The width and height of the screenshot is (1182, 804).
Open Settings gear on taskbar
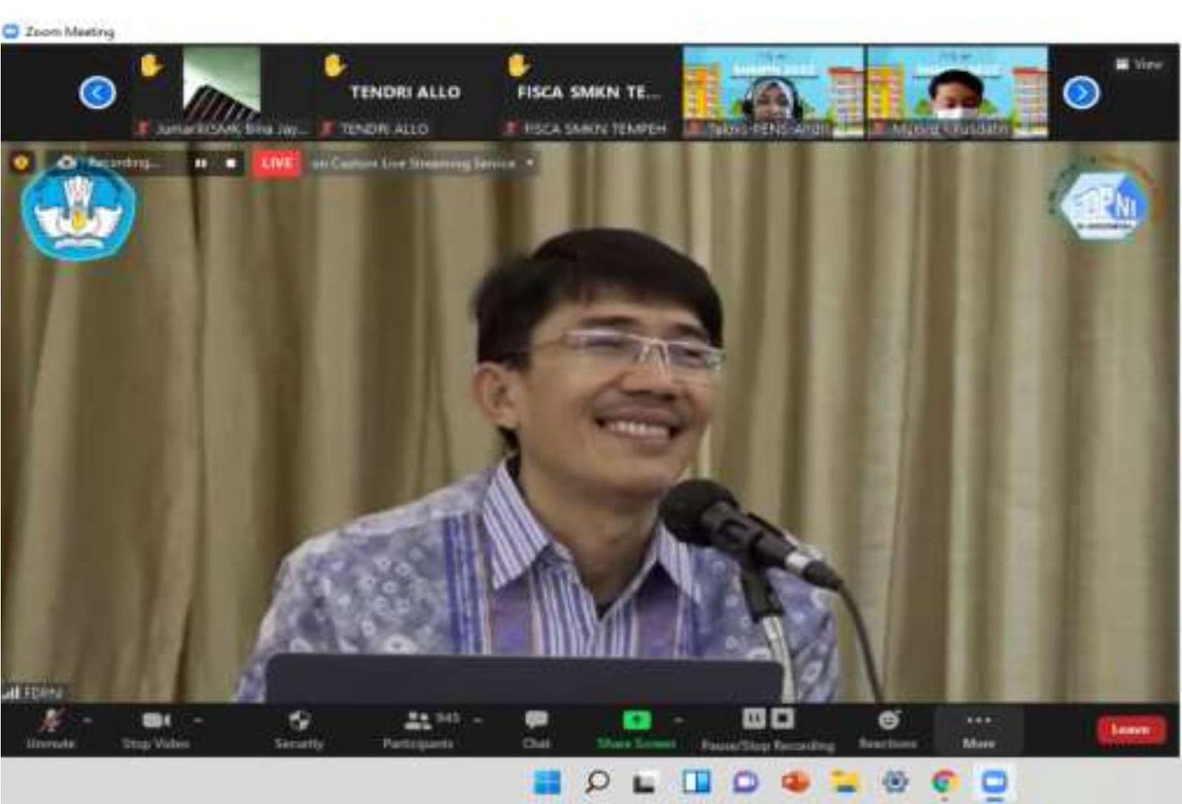click(895, 782)
